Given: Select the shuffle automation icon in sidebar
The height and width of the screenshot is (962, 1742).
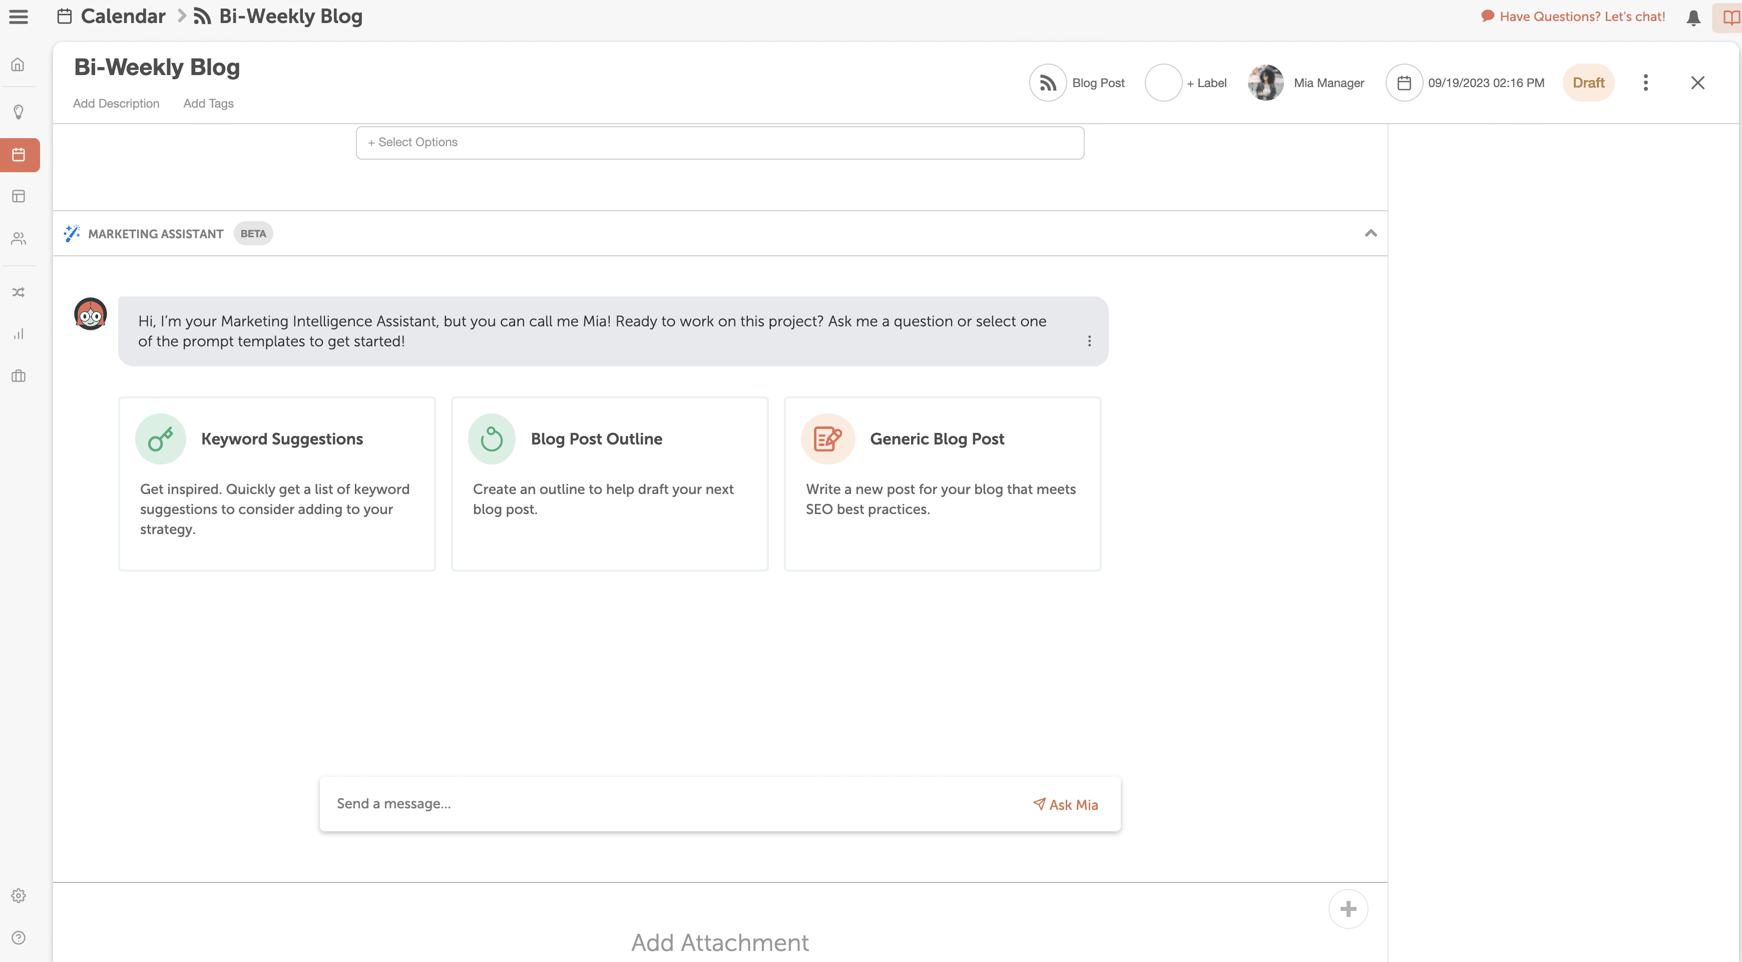Looking at the screenshot, I should point(18,291).
